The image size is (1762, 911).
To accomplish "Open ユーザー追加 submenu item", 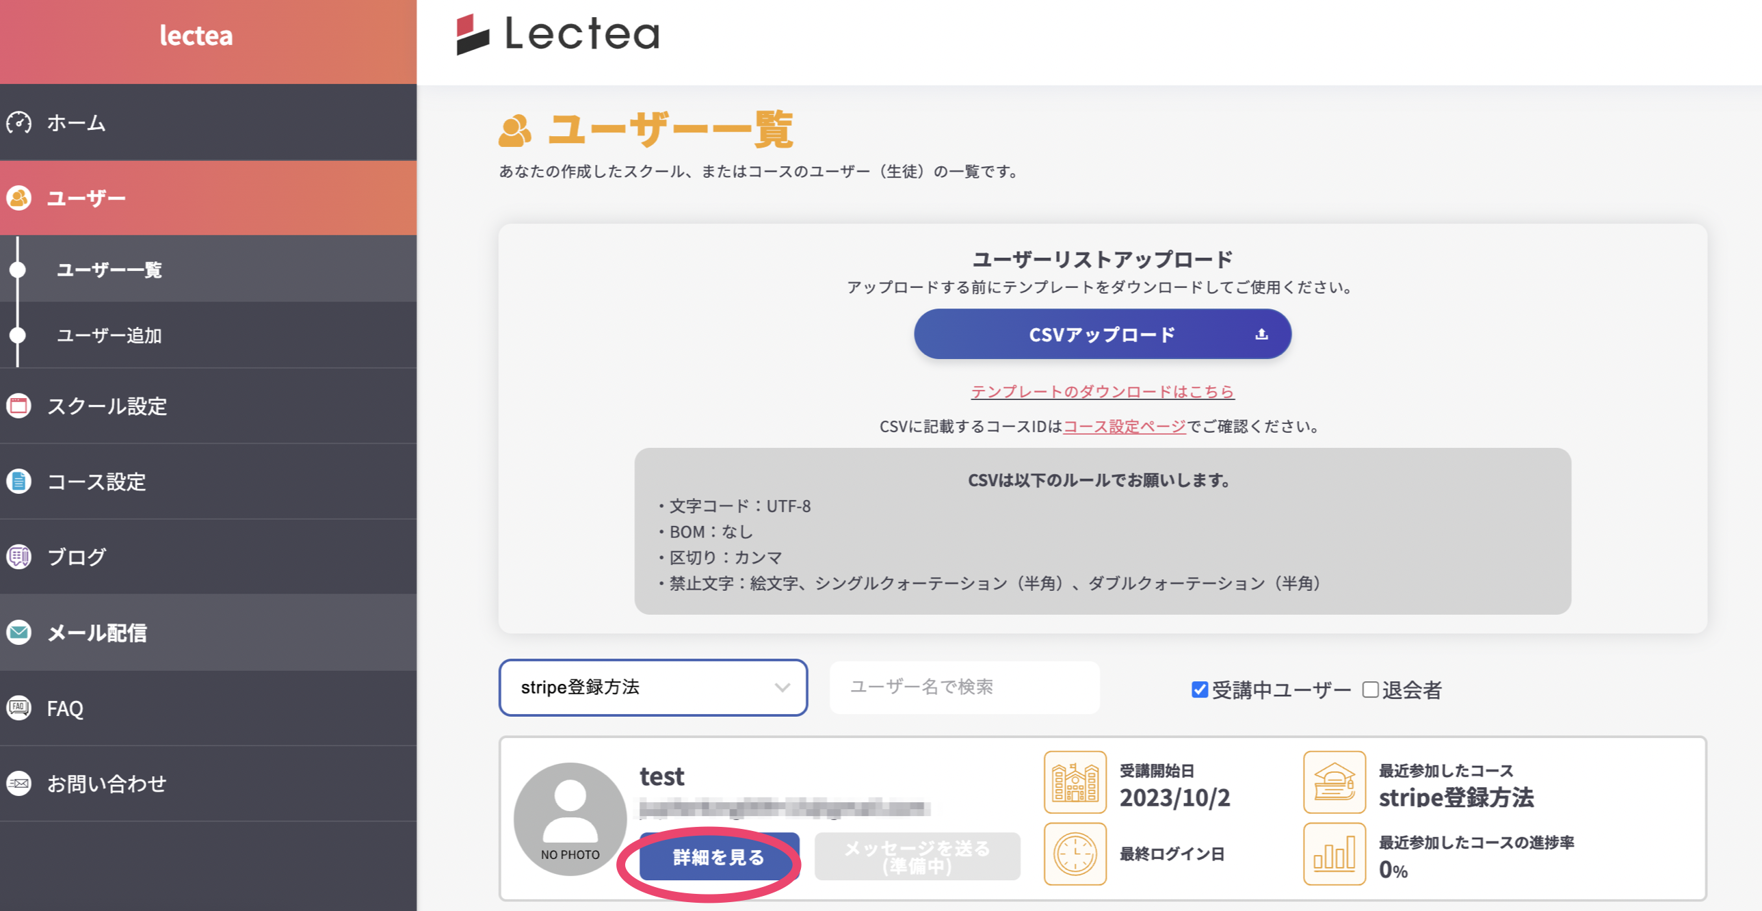I will (x=109, y=336).
